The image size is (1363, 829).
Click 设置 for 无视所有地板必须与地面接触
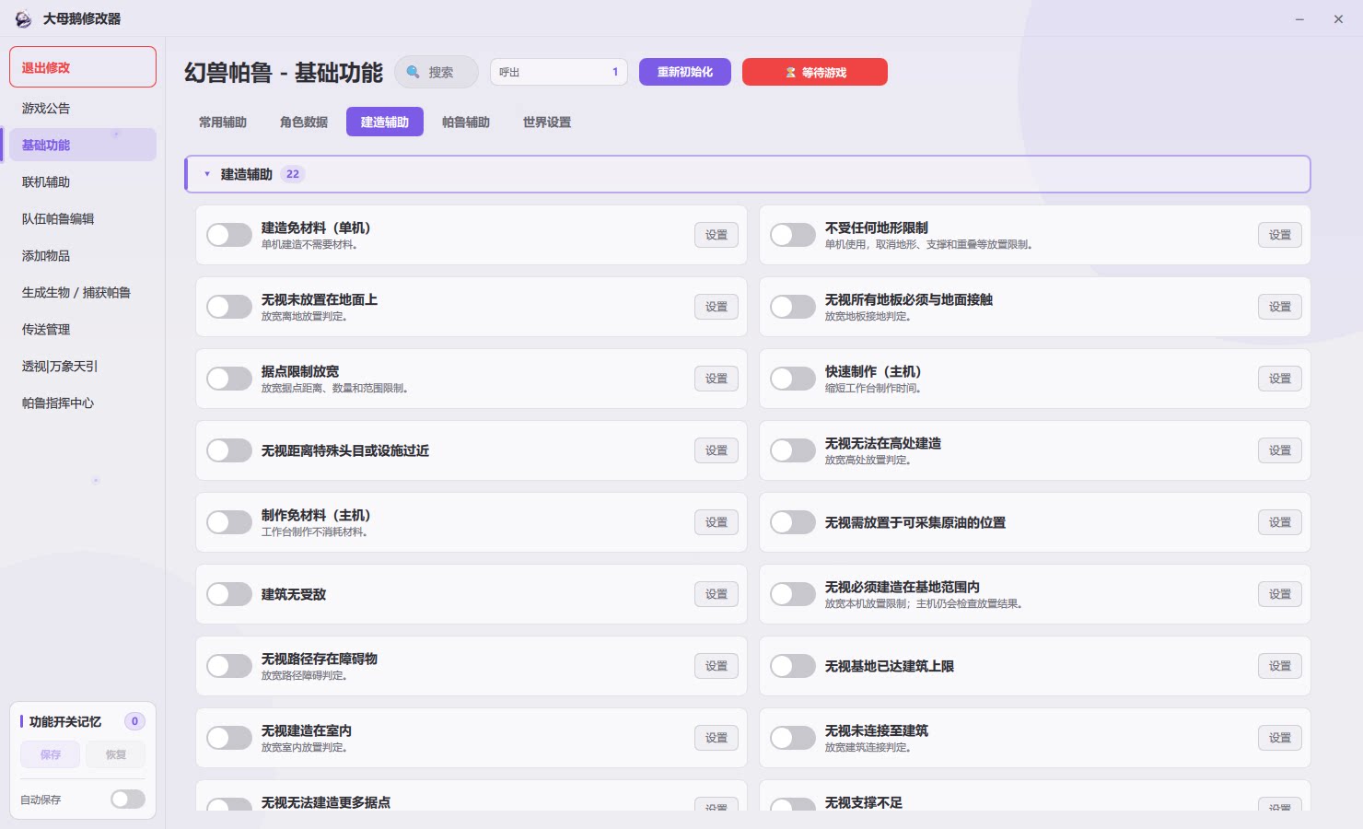pyautogui.click(x=1280, y=307)
